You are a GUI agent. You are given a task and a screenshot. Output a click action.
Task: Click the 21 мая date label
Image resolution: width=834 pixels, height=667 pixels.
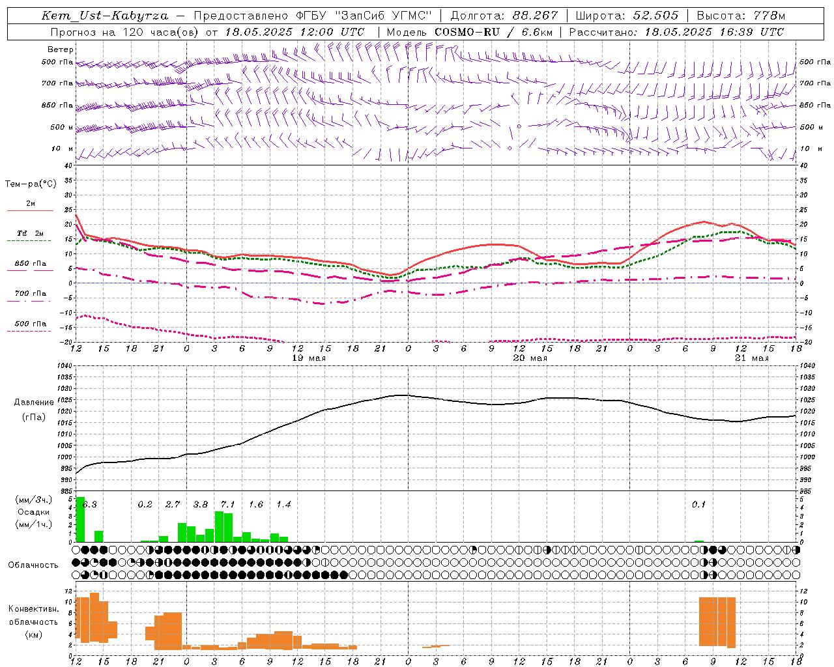pyautogui.click(x=752, y=358)
